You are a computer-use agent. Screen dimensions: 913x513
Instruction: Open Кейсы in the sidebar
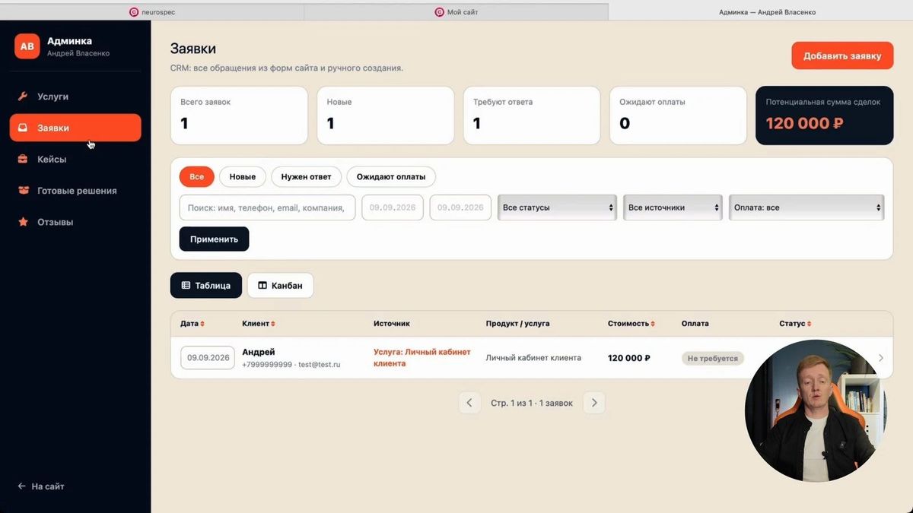(x=75, y=160)
